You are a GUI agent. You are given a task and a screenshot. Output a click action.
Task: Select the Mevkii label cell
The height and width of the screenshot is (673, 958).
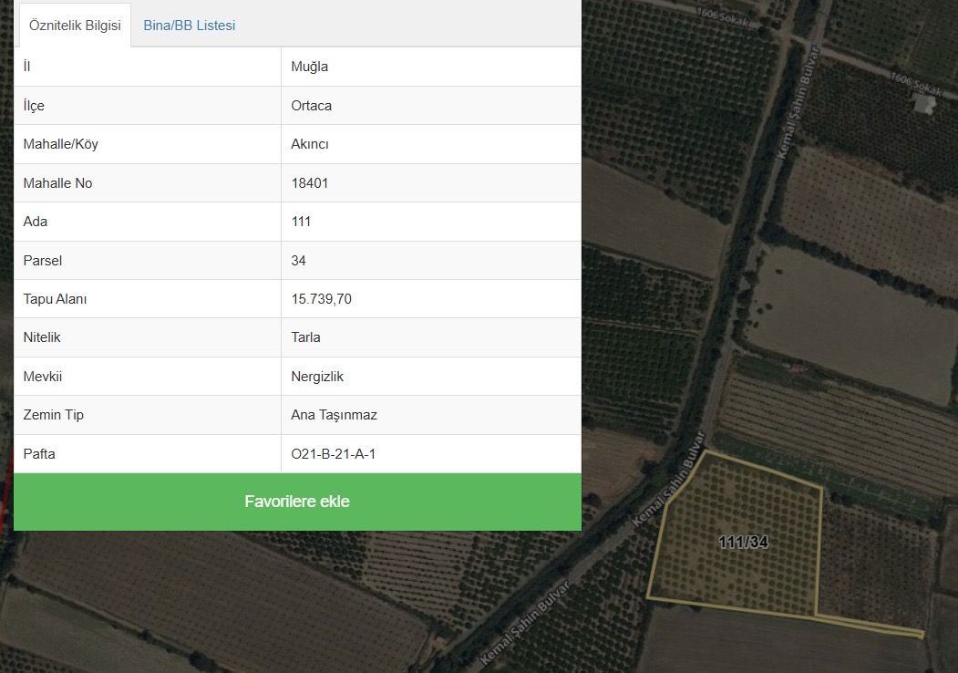(148, 377)
